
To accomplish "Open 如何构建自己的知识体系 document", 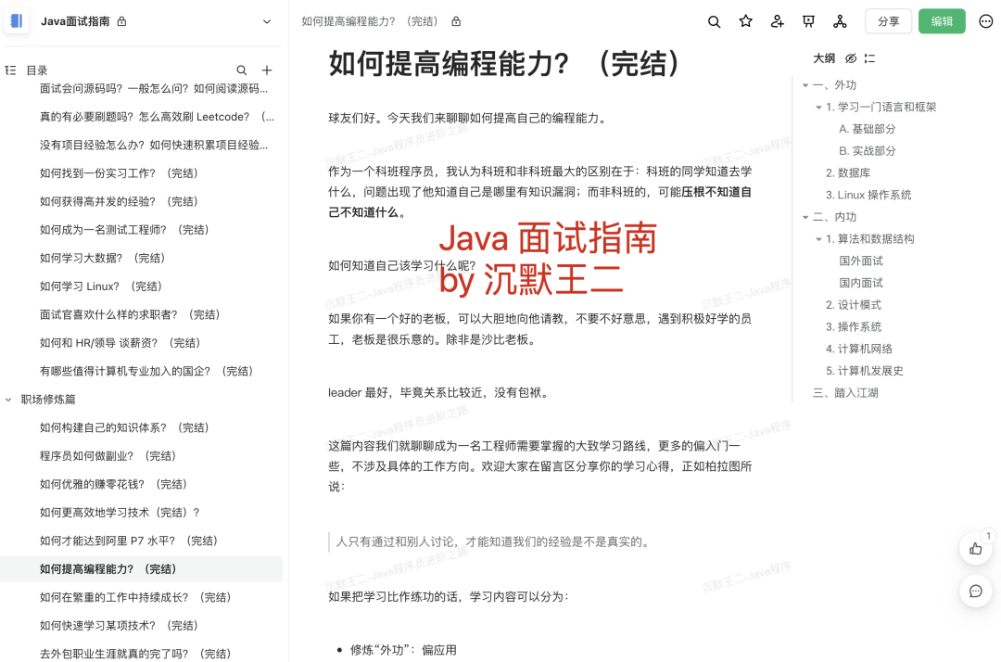I will pyautogui.click(x=125, y=427).
